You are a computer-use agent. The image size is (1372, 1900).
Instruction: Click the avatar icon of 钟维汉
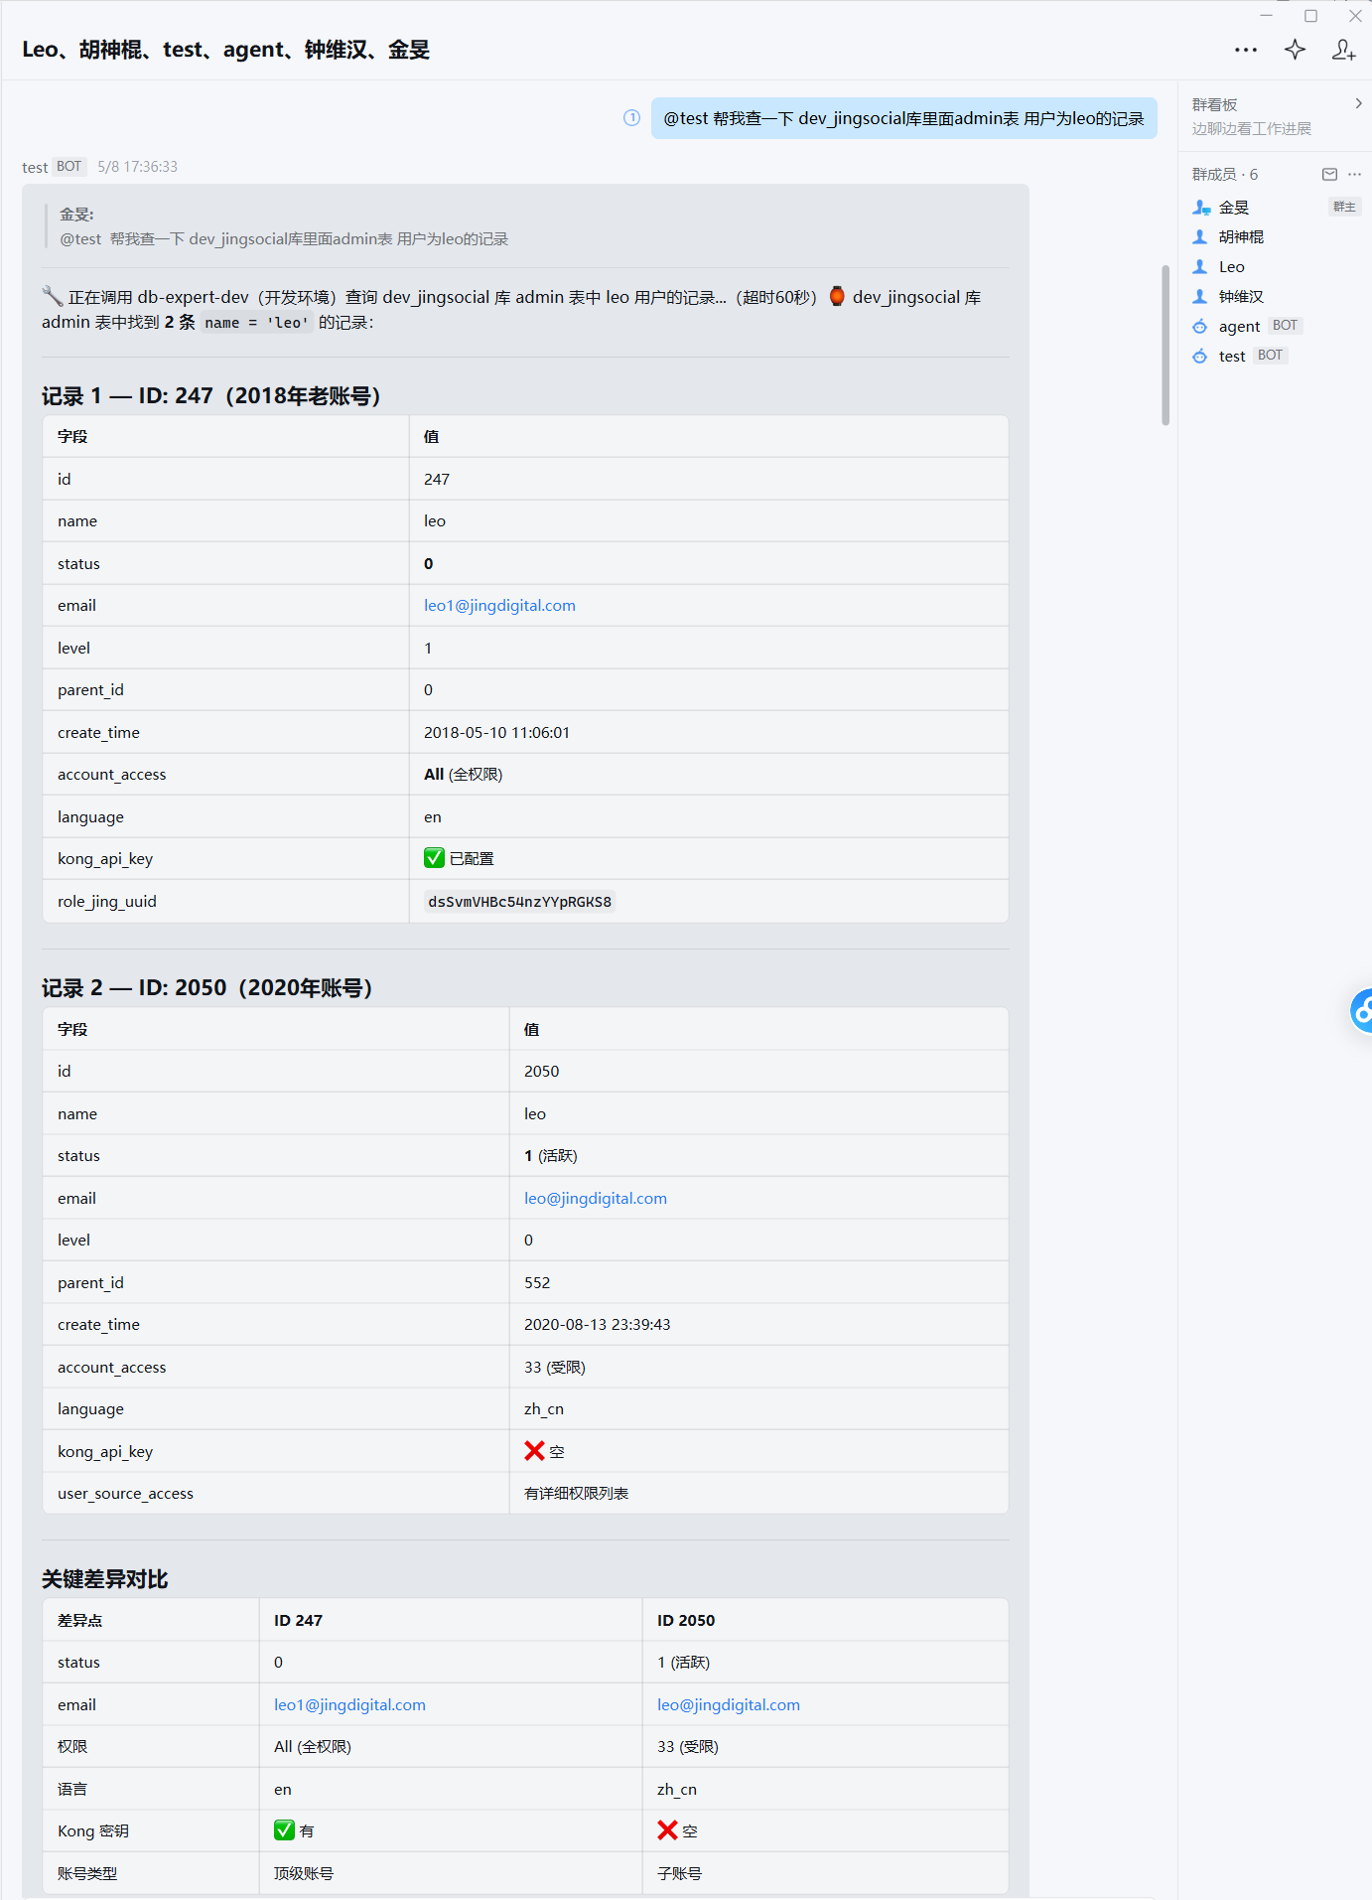[x=1200, y=296]
